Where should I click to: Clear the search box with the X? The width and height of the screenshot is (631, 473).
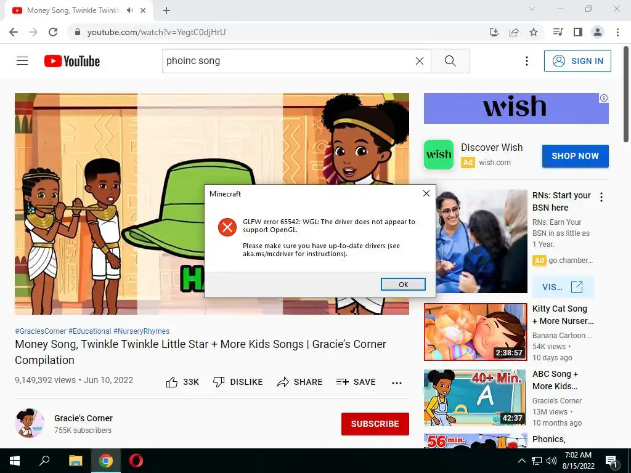419,61
